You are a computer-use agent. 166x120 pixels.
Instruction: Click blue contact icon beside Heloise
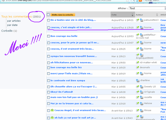[141, 103]
